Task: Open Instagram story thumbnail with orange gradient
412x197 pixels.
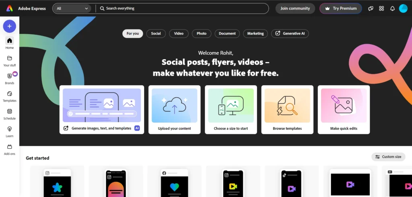Action: tap(116, 182)
